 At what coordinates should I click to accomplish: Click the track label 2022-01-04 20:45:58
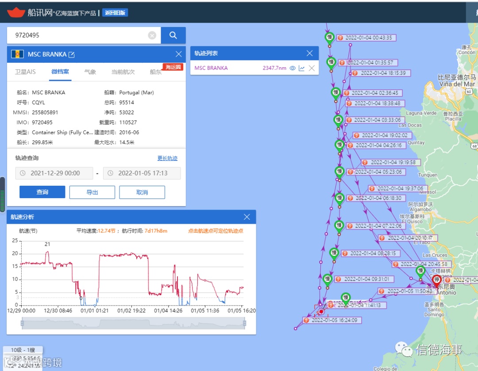tap(421, 264)
